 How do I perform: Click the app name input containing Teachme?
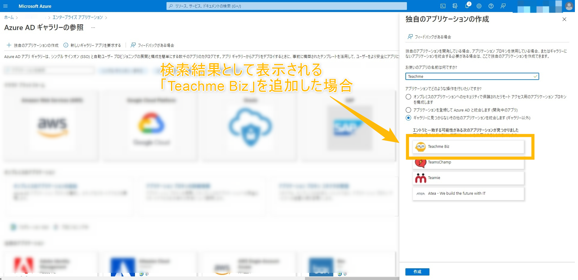[469, 77]
